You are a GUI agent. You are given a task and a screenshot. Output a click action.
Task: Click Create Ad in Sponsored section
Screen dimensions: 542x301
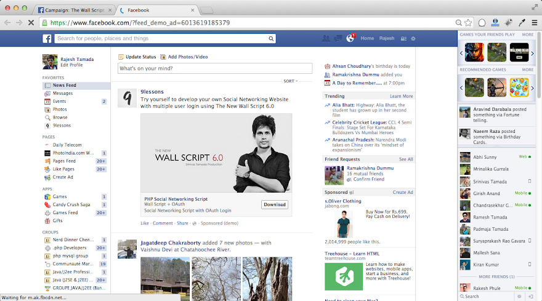tap(403, 193)
